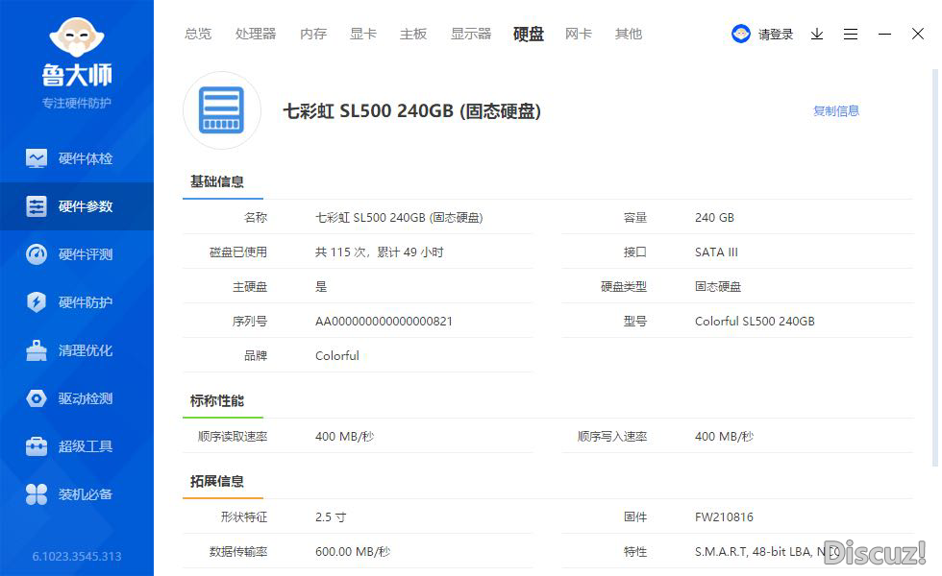Click the 顺序写入速率 value 400 MB/秒
Viewport: 942px width, 576px height.
pos(724,436)
